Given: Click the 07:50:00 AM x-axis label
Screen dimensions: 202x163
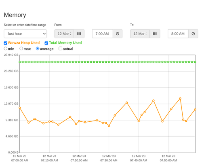Looking at the screenshot, I should pos(168,161).
